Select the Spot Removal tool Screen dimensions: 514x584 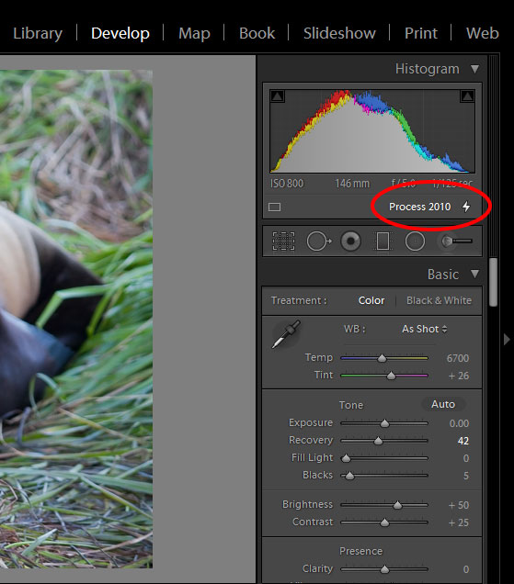pyautogui.click(x=318, y=241)
